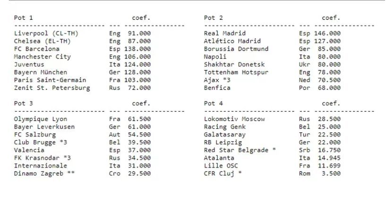392x197 pixels.
Task: Select Olympique Lyon in Pot 3
Action: pos(41,119)
